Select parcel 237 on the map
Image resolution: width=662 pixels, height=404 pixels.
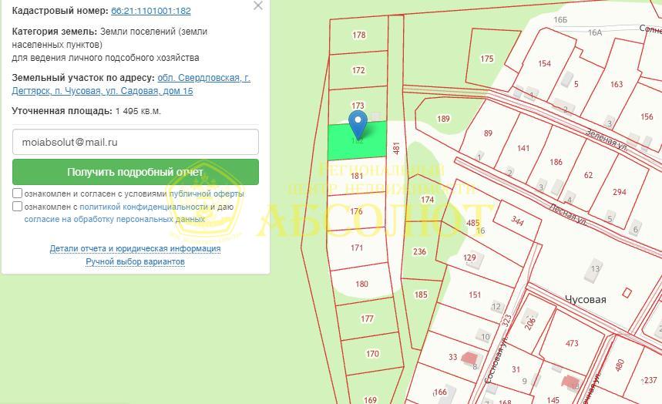650,380
